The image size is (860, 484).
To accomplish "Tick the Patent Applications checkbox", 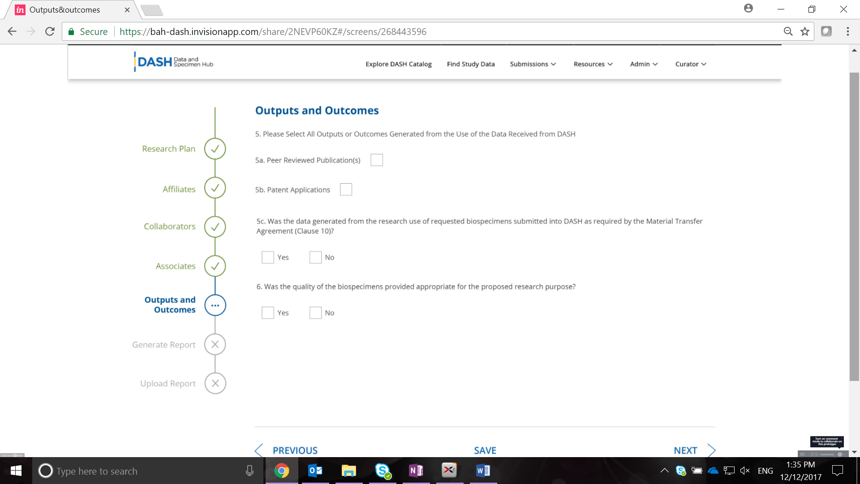I will pos(346,190).
